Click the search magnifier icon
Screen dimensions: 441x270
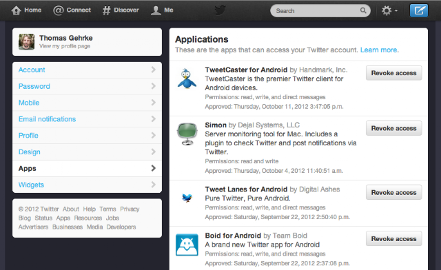point(363,10)
